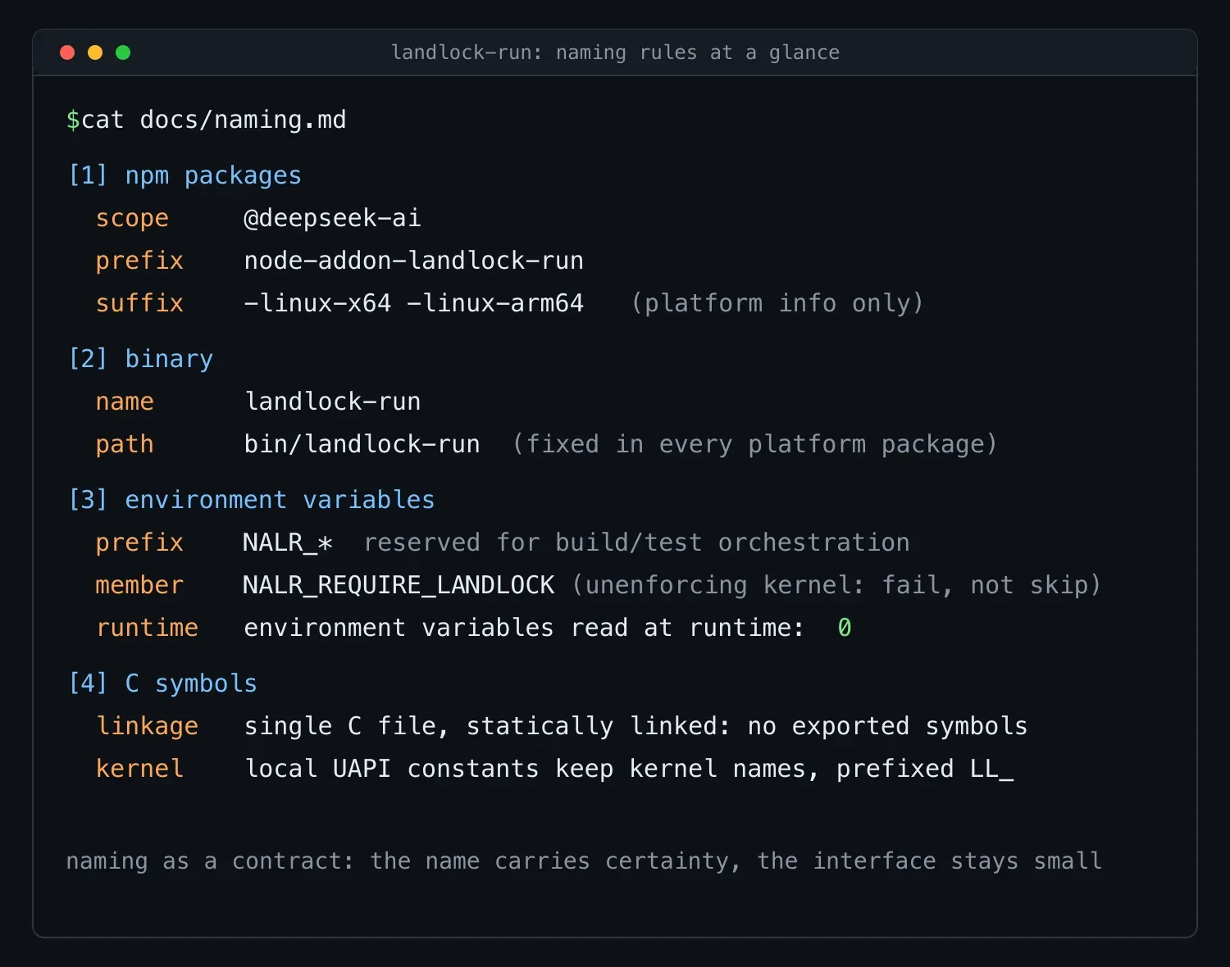
Task: Click the 'prefix' key beside node-addon-landlock-run
Action: [x=139, y=261]
